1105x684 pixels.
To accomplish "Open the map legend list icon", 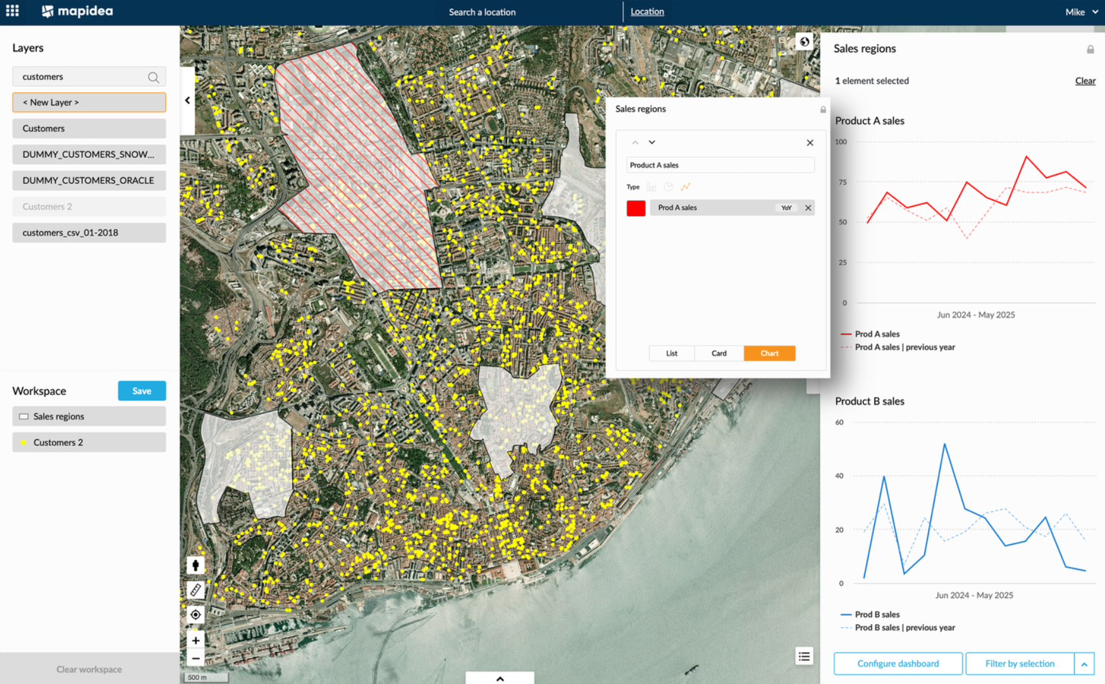I will (804, 657).
